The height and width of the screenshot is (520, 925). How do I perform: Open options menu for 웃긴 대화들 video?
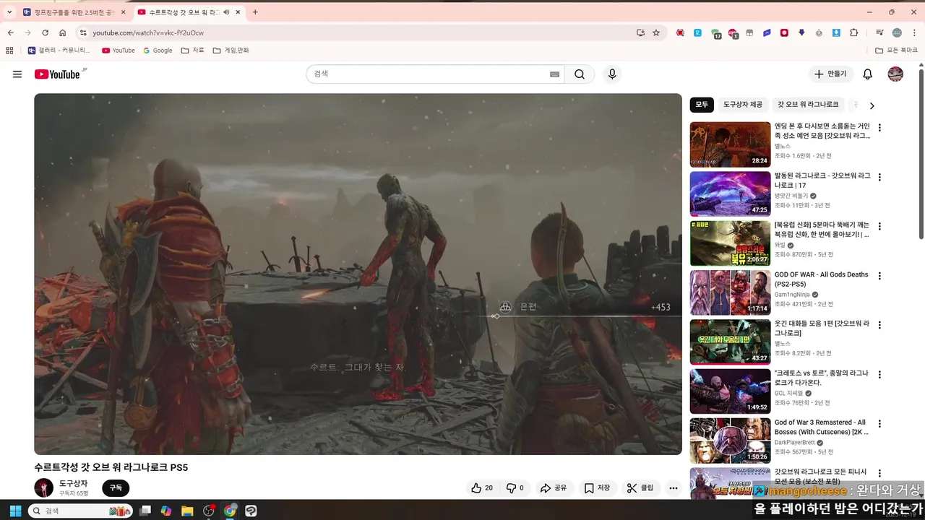tap(879, 325)
